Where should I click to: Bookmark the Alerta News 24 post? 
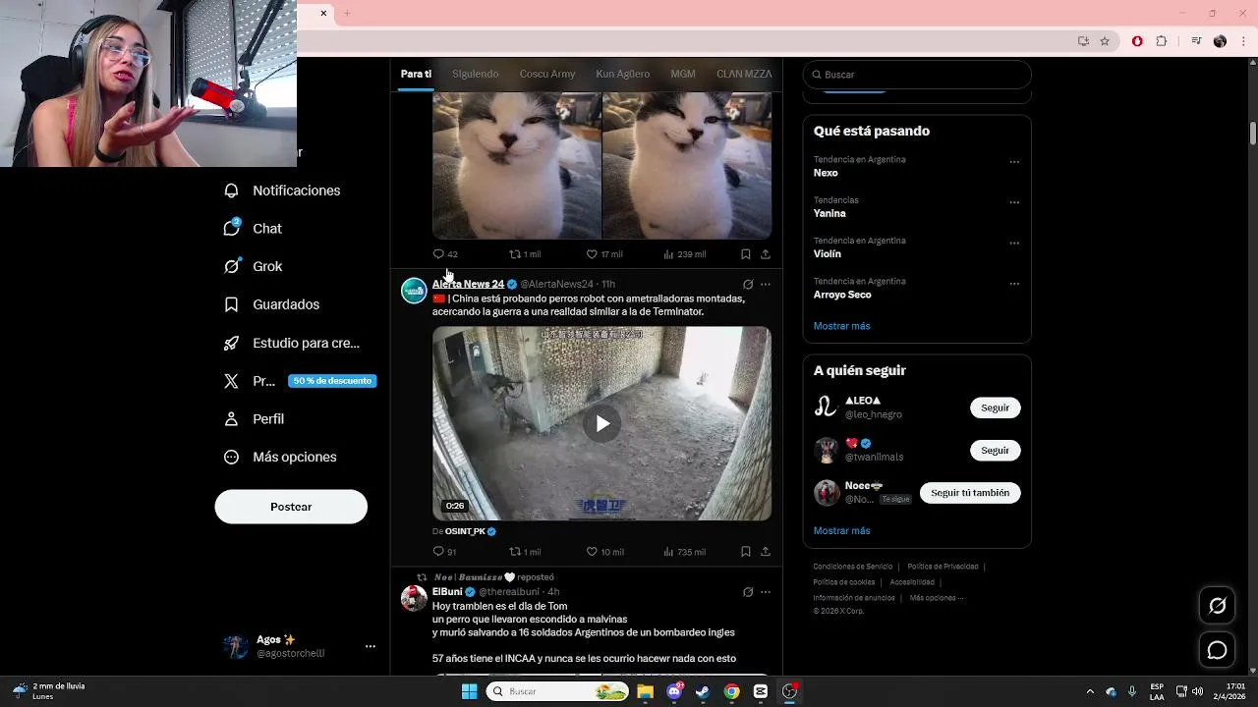pyautogui.click(x=745, y=552)
